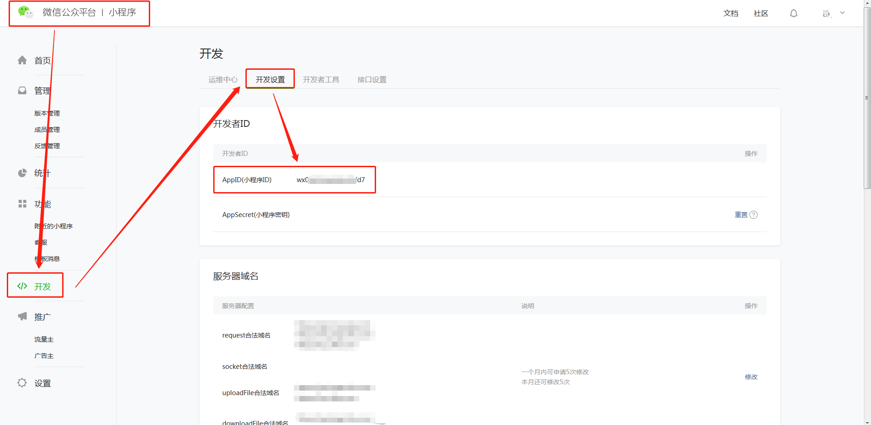Click the grid icon beside 功能
Image resolution: width=871 pixels, height=425 pixels.
(22, 204)
